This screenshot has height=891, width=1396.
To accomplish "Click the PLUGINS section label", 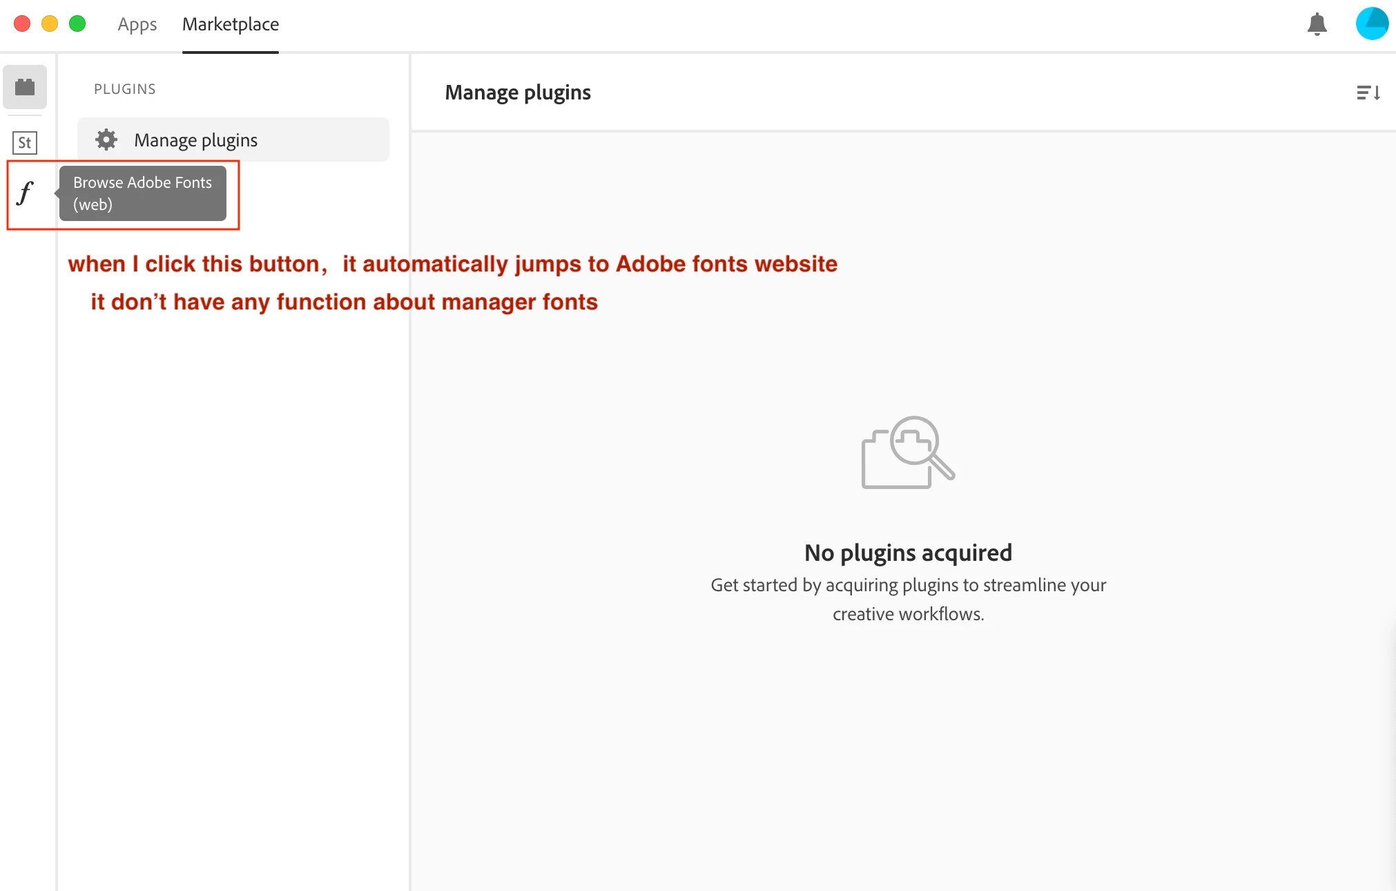I will 125,89.
